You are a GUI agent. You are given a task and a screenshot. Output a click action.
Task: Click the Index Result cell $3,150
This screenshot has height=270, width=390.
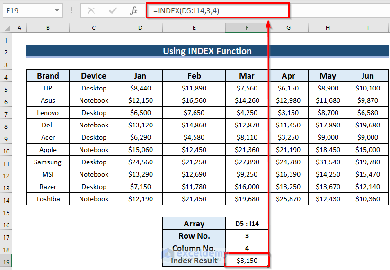tap(247, 261)
